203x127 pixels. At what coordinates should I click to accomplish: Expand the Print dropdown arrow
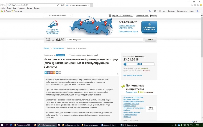166,11
